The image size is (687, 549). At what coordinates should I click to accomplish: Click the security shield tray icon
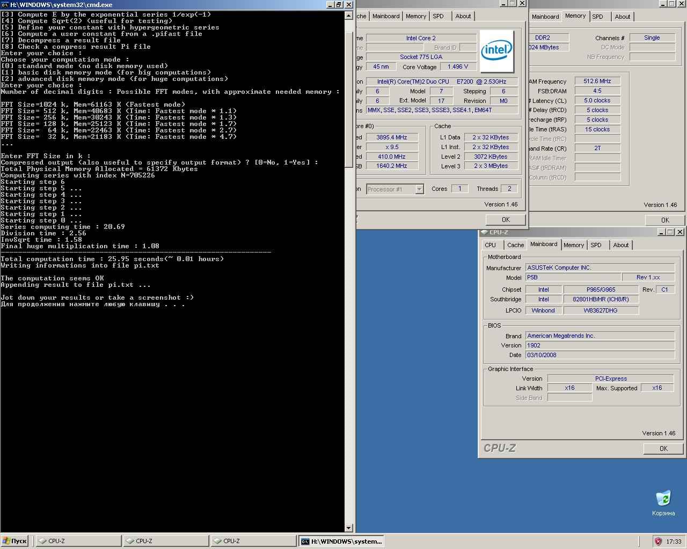658,541
